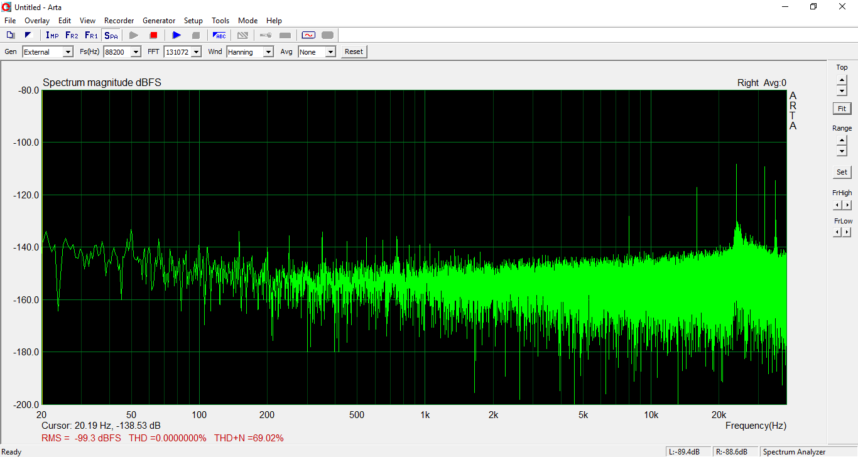Switch to FR1 single-channel frequency response mode
The width and height of the screenshot is (858, 457).
(x=91, y=35)
